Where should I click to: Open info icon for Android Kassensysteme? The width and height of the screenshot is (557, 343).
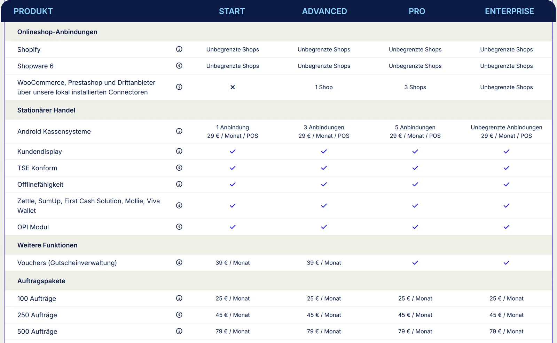179,131
